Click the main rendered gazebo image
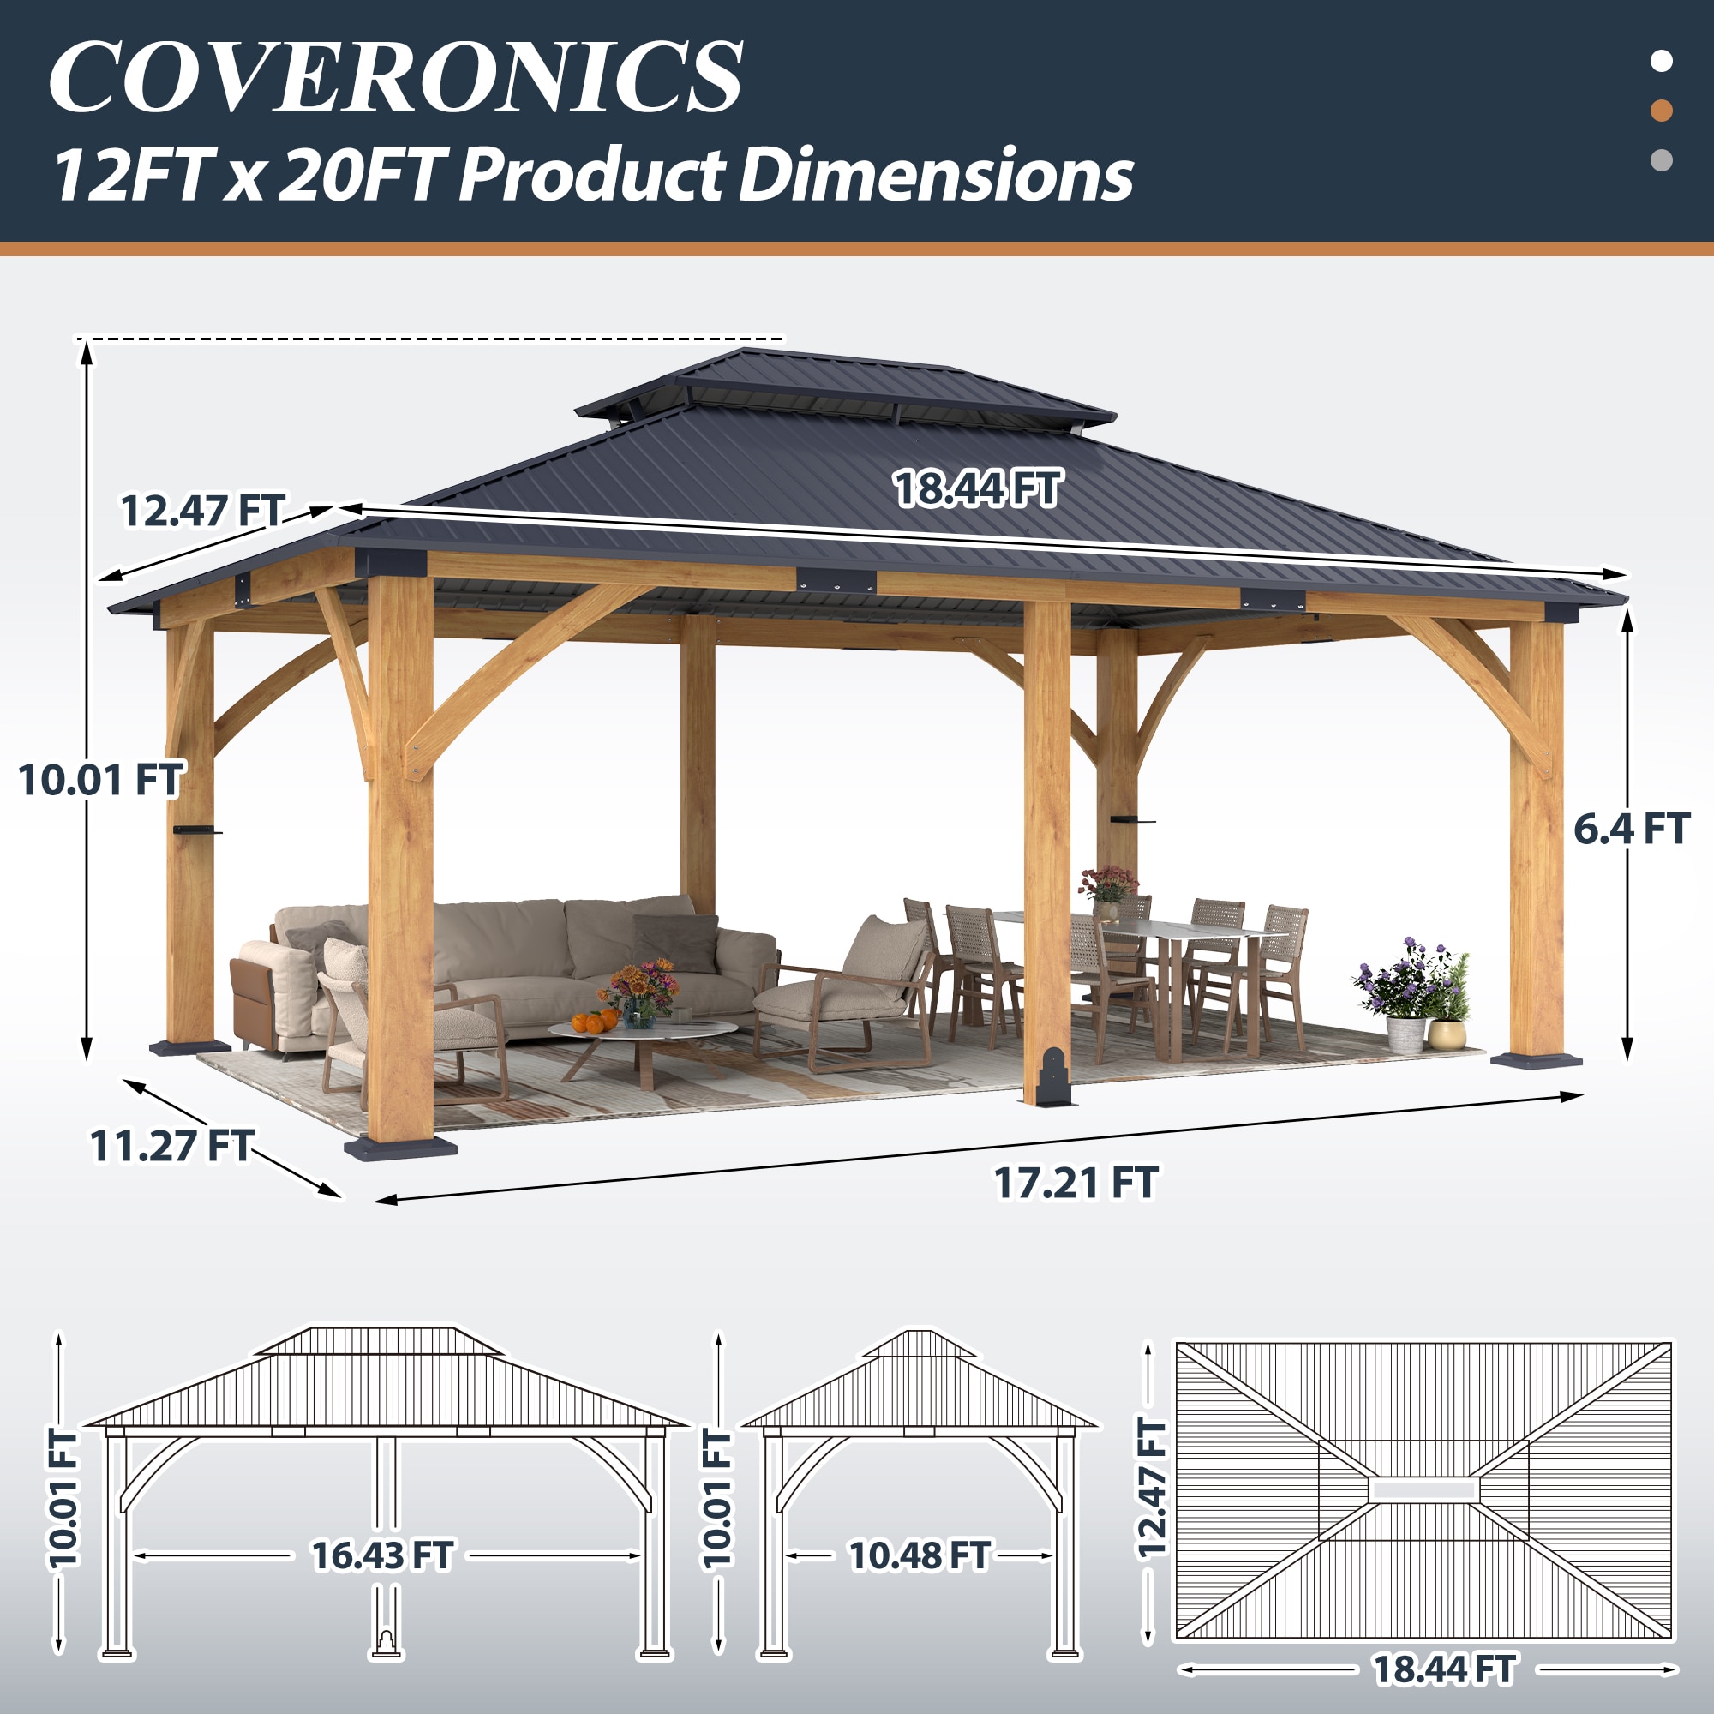 pyautogui.click(x=867, y=754)
